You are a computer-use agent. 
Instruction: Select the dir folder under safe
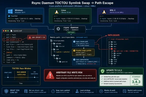pos(58,58)
